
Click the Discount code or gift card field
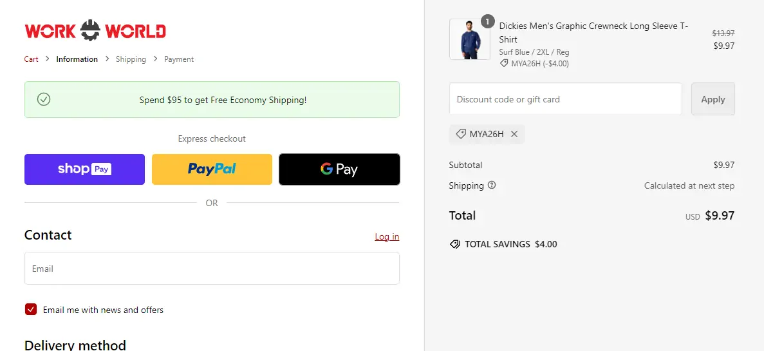coord(565,99)
